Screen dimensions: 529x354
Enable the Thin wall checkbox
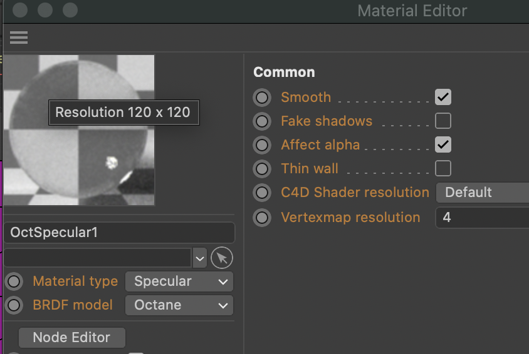(x=443, y=168)
